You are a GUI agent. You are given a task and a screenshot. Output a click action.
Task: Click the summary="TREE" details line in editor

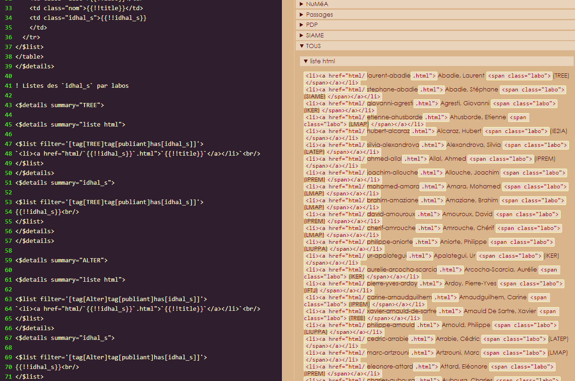[x=60, y=105]
